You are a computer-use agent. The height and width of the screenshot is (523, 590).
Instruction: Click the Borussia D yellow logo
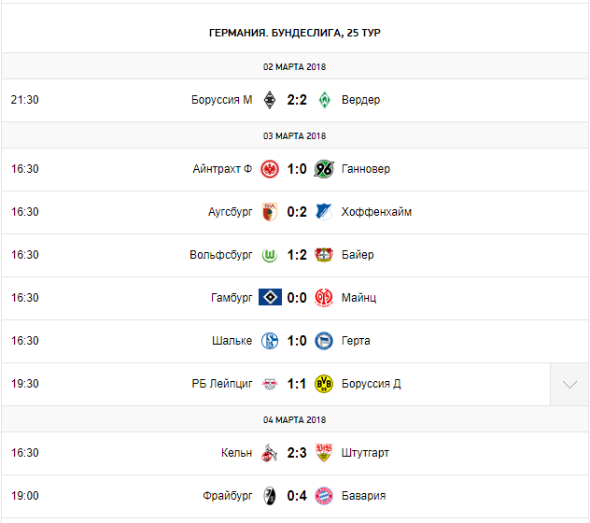pos(324,384)
